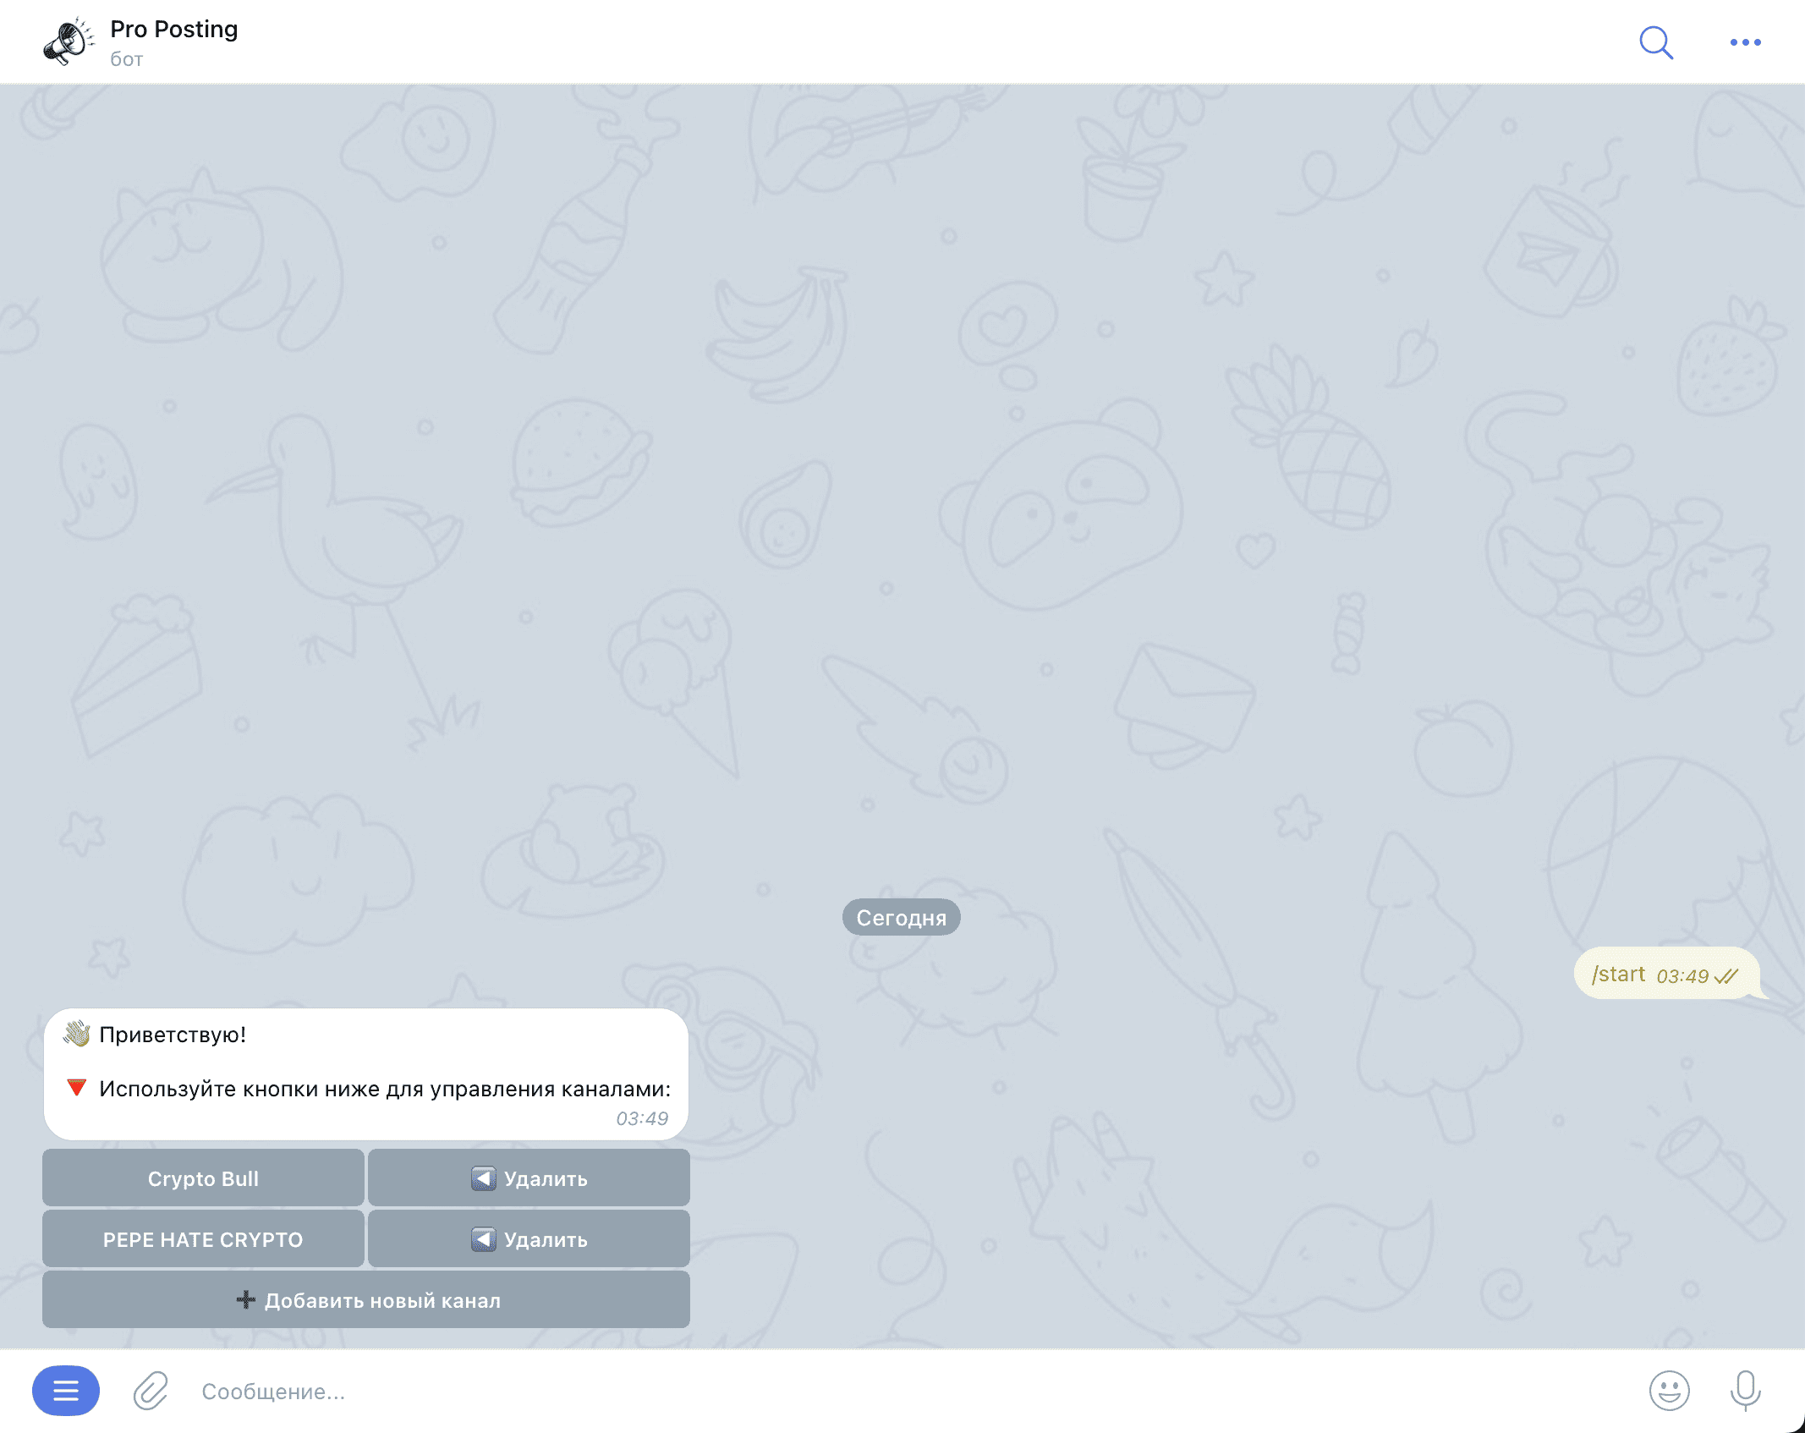Attach a file with paperclip icon
Screen dimensions: 1805x1433
coord(151,1390)
